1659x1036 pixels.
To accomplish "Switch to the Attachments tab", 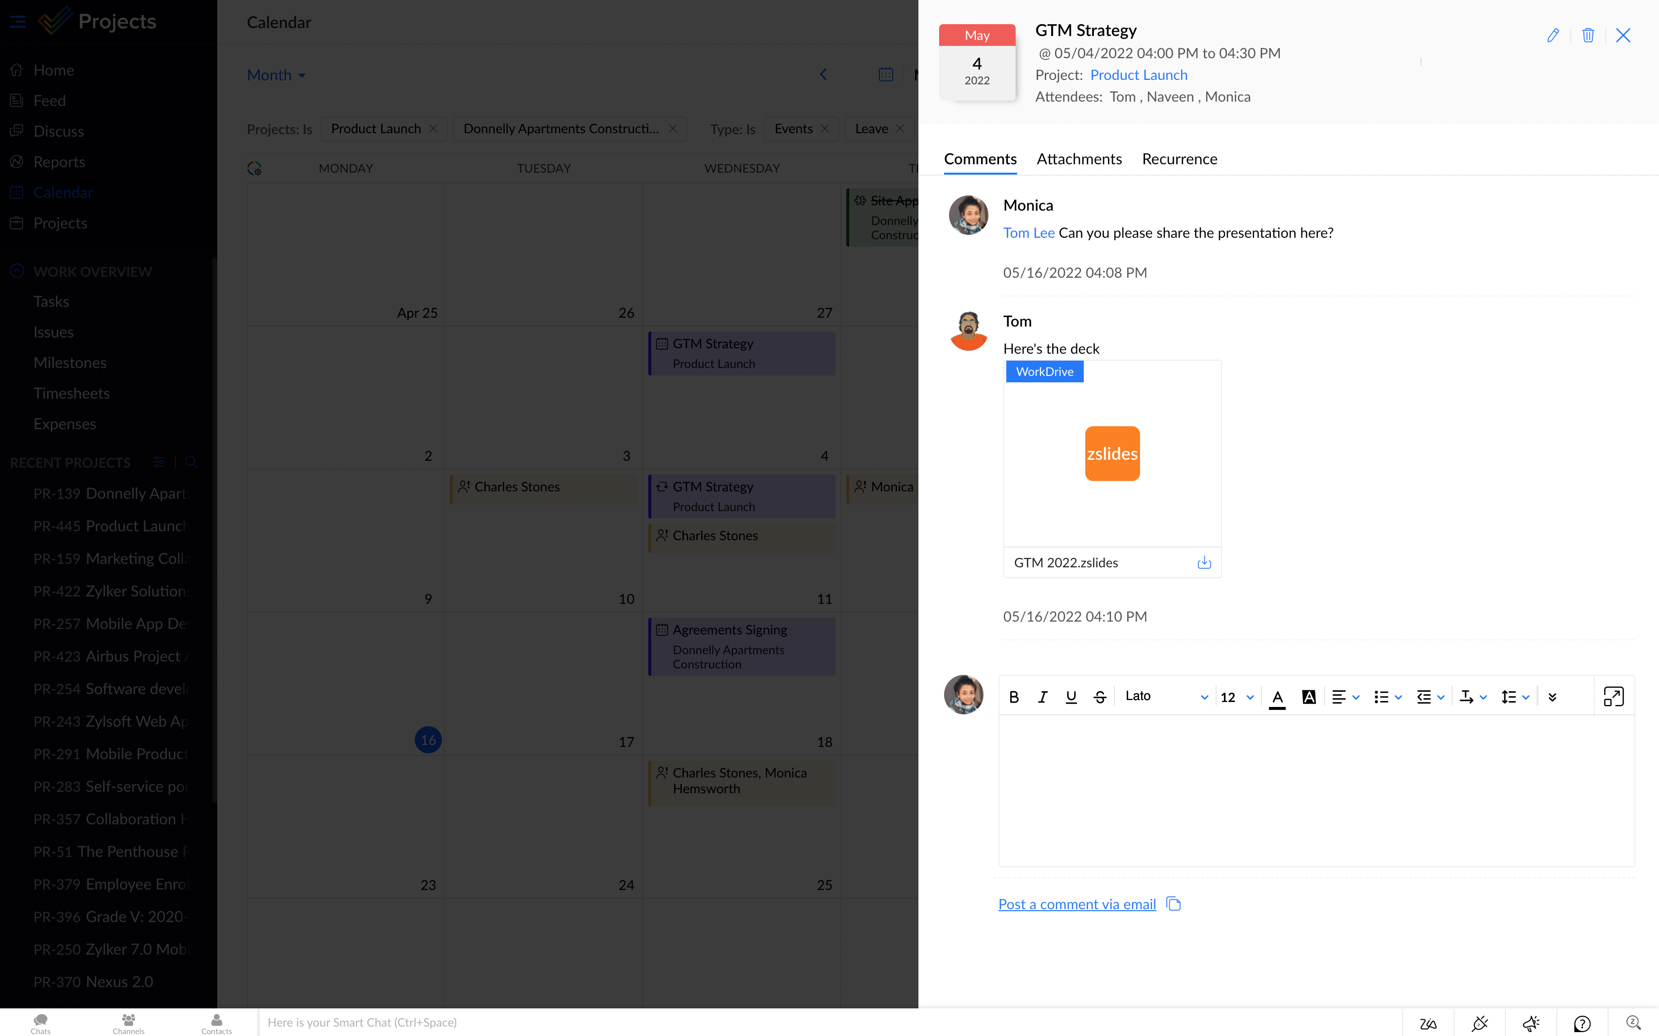I will point(1079,159).
